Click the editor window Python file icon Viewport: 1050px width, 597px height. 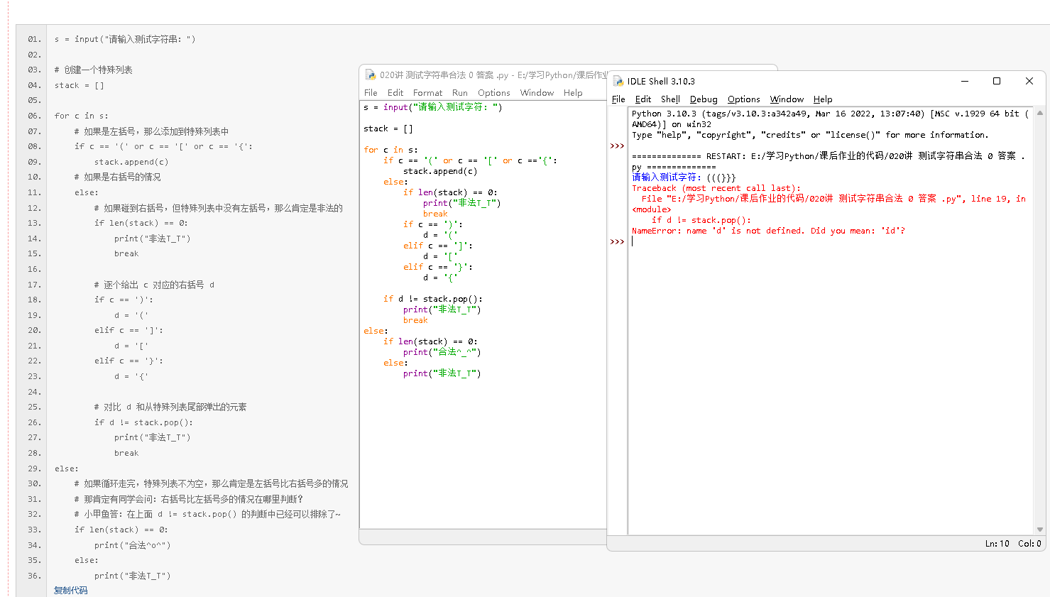pyautogui.click(x=371, y=75)
